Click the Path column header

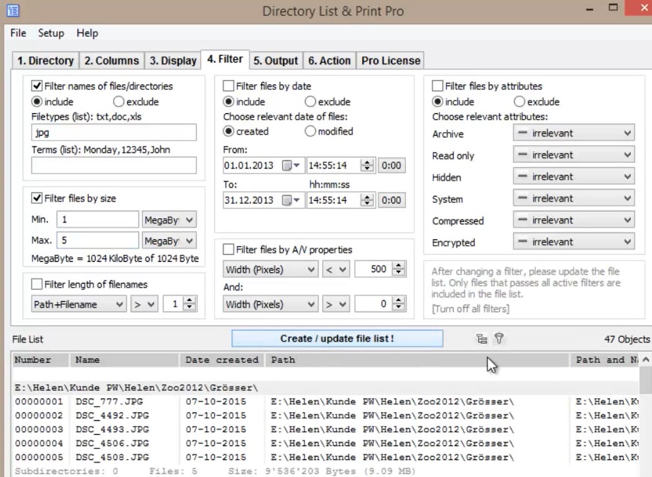[x=417, y=360]
